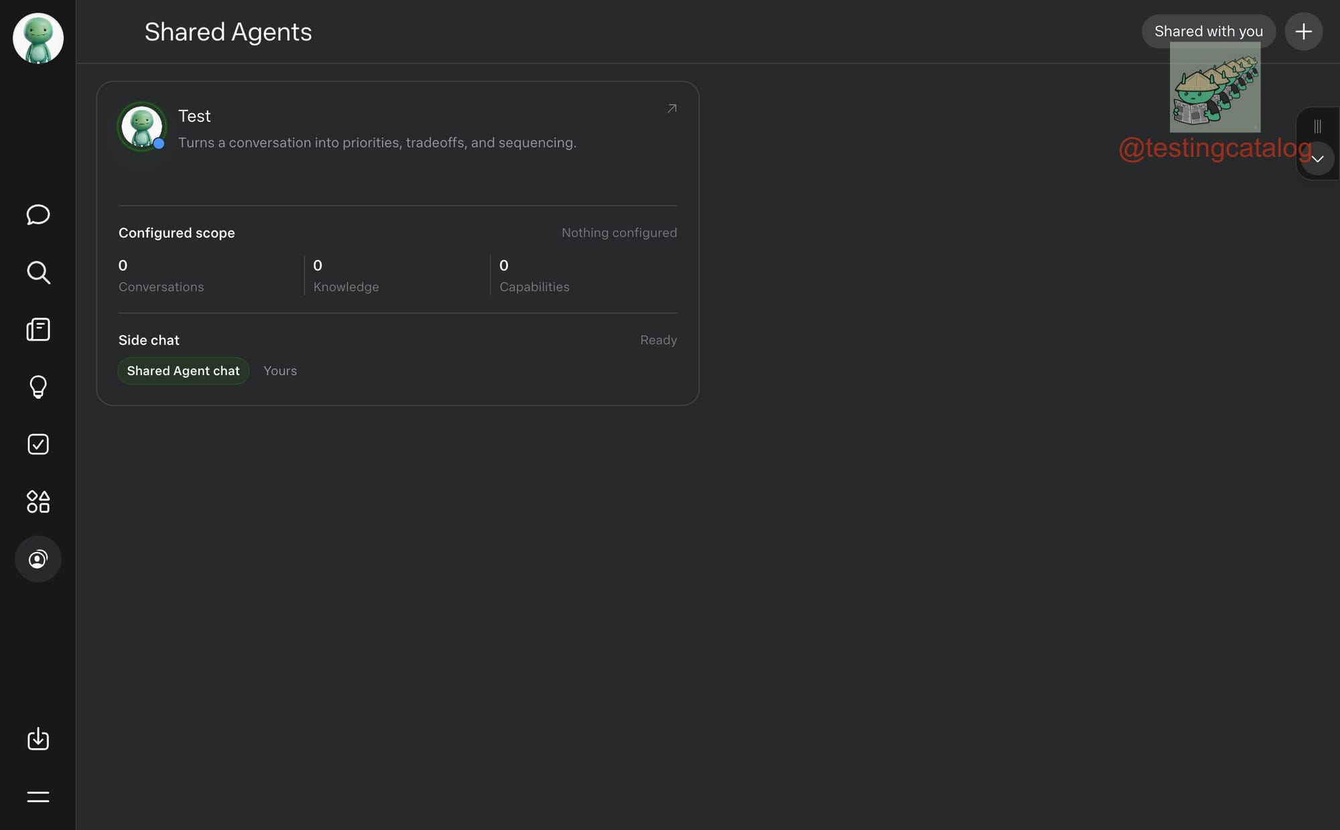Image resolution: width=1340 pixels, height=830 pixels.
Task: Open the library pages icon in sidebar
Action: (x=38, y=330)
